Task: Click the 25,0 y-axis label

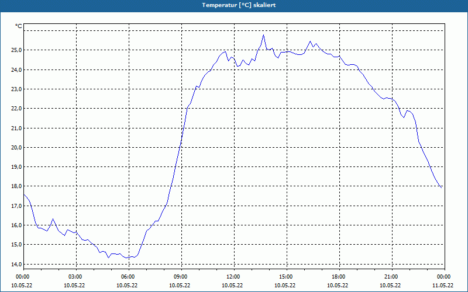Action: (17, 50)
